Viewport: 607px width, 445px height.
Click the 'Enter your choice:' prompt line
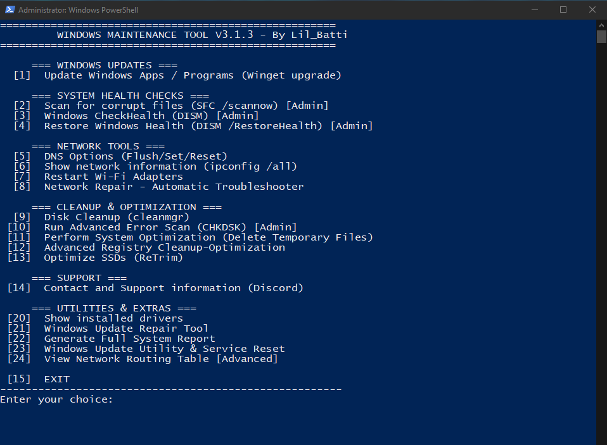click(56, 399)
